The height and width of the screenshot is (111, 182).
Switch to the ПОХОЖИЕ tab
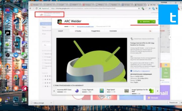pos(113,31)
